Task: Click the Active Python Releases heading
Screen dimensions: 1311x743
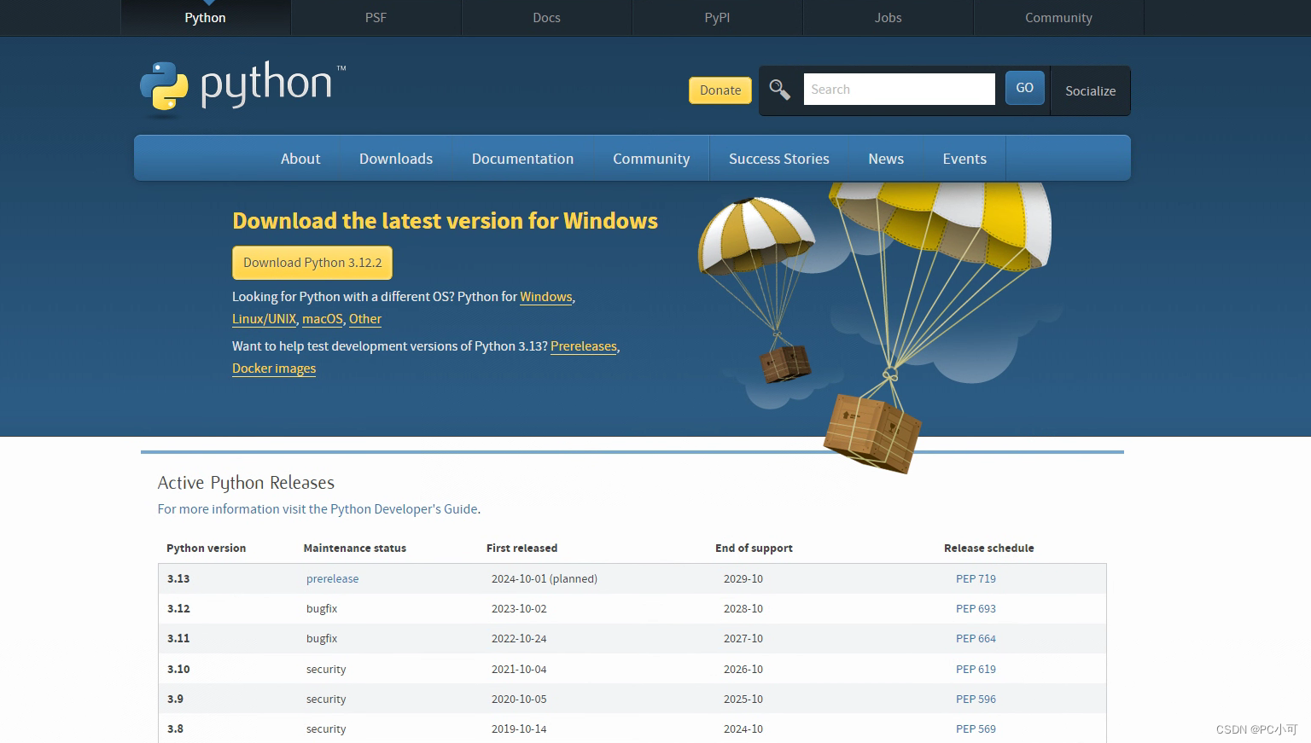Action: 246,483
